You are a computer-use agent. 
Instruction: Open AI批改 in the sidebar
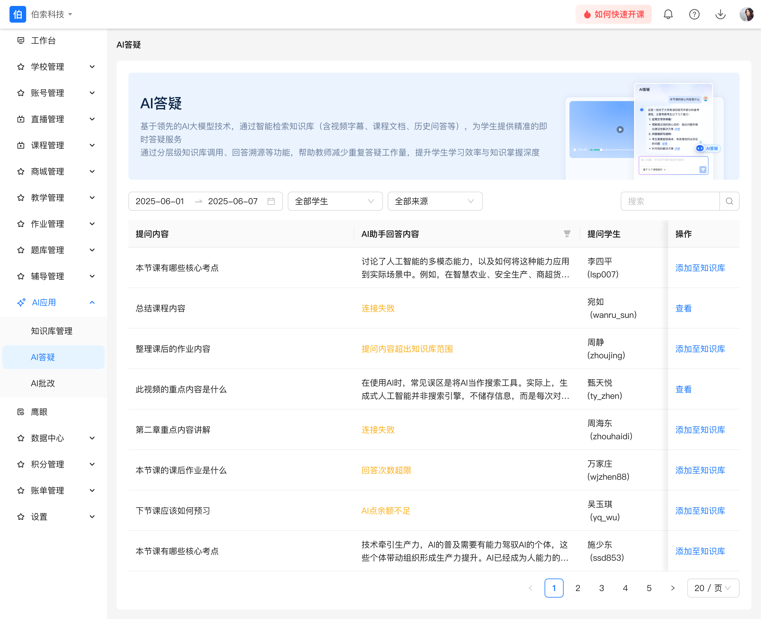[43, 383]
